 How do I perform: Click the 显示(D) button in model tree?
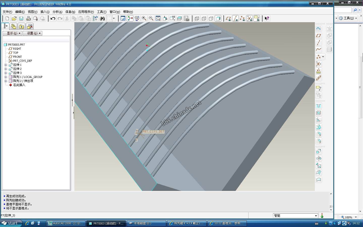[x=12, y=33]
